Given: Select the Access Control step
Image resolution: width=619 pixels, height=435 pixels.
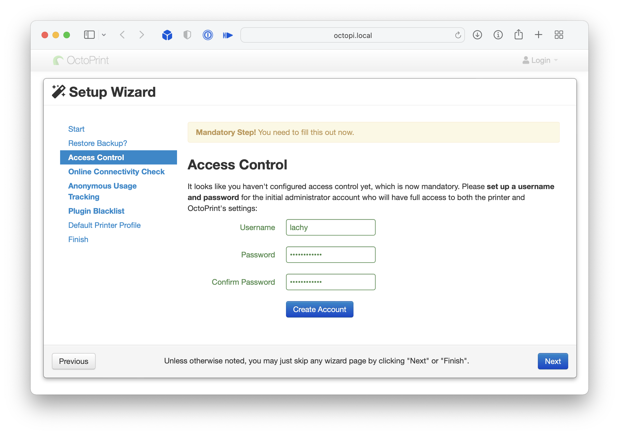Looking at the screenshot, I should pyautogui.click(x=119, y=157).
